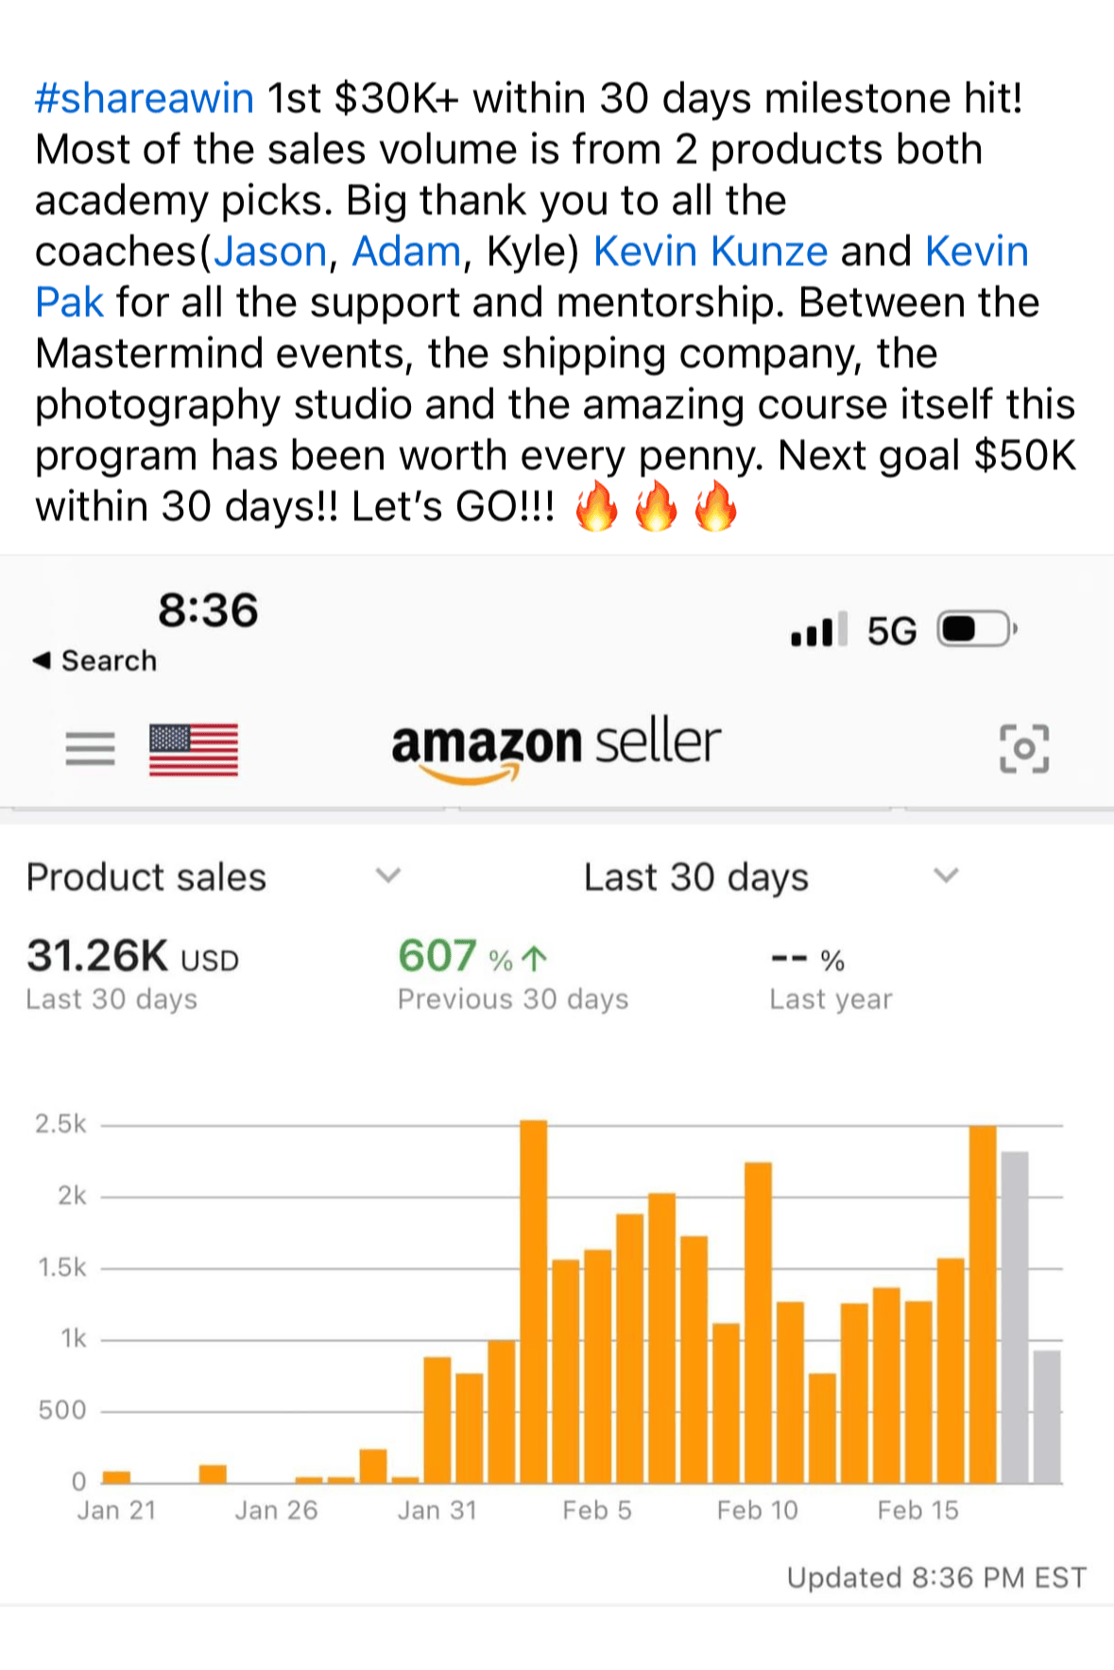The image size is (1114, 1670).
Task: Open the camera scan icon
Action: pos(1024,749)
